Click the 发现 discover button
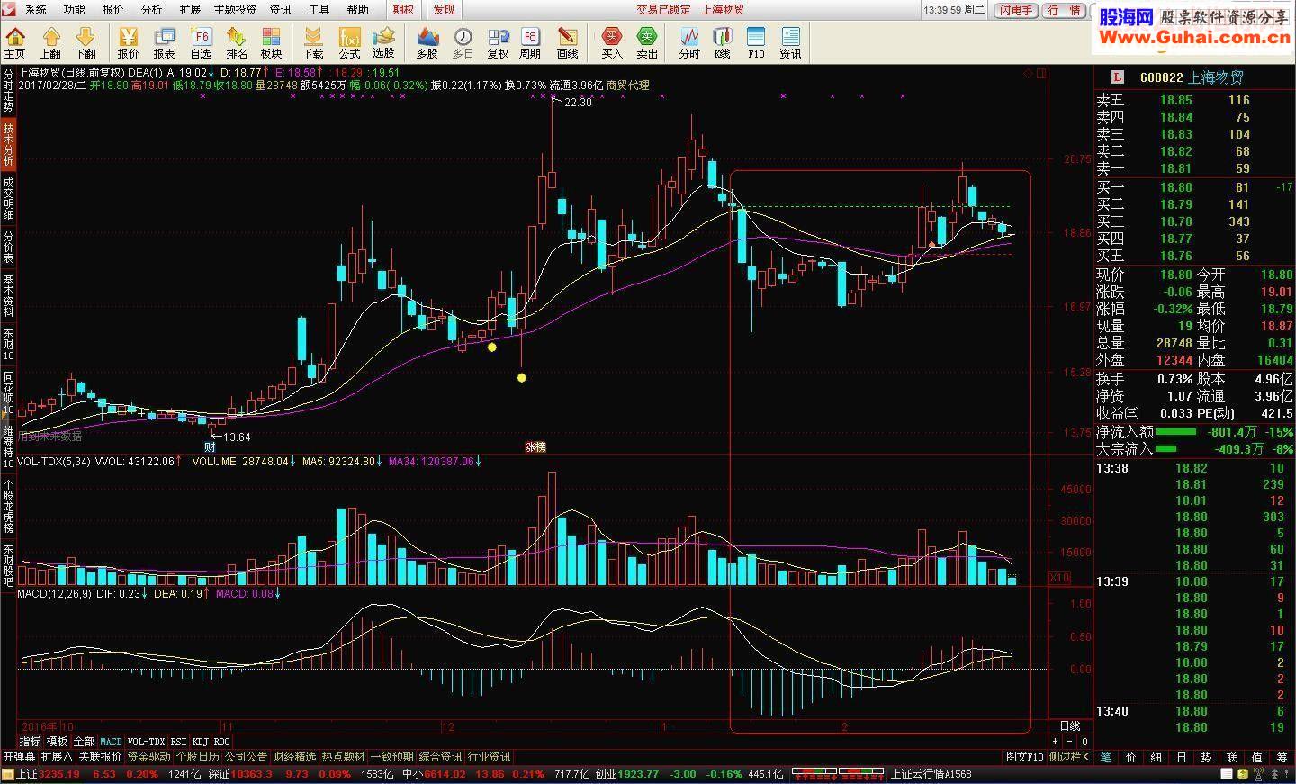The width and height of the screenshot is (1296, 784). 443,10
